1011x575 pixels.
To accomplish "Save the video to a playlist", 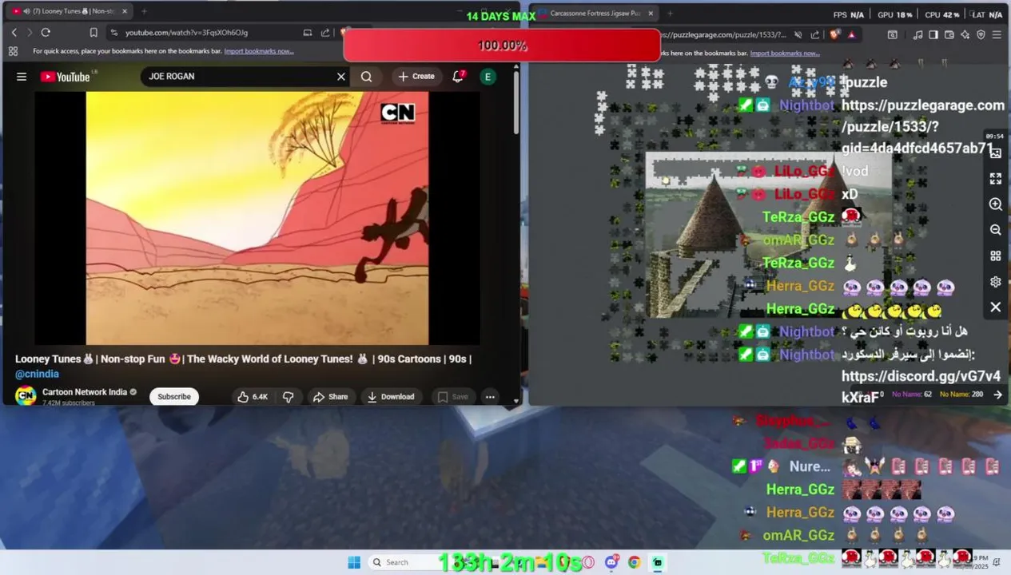I will (x=452, y=397).
